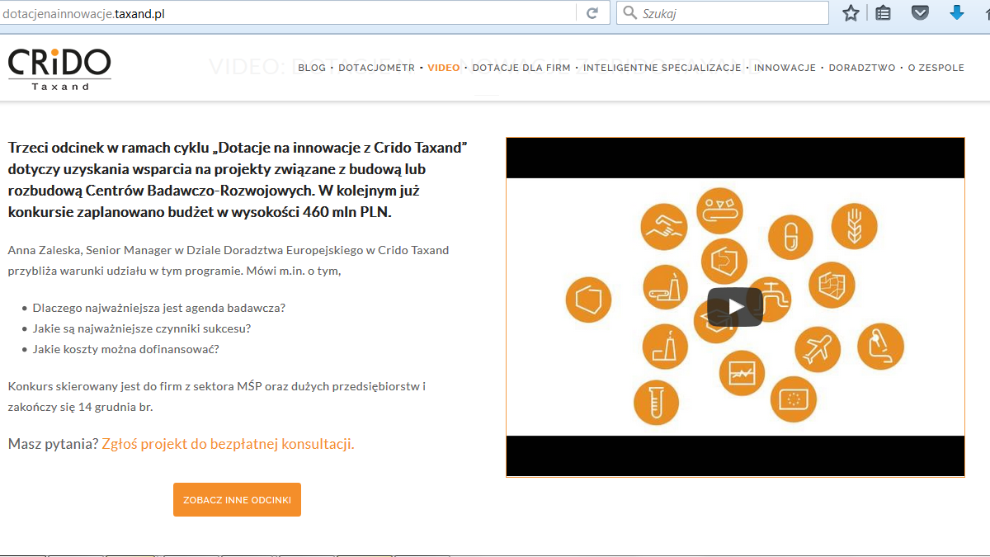Open the downloads arrow icon

pyautogui.click(x=957, y=13)
